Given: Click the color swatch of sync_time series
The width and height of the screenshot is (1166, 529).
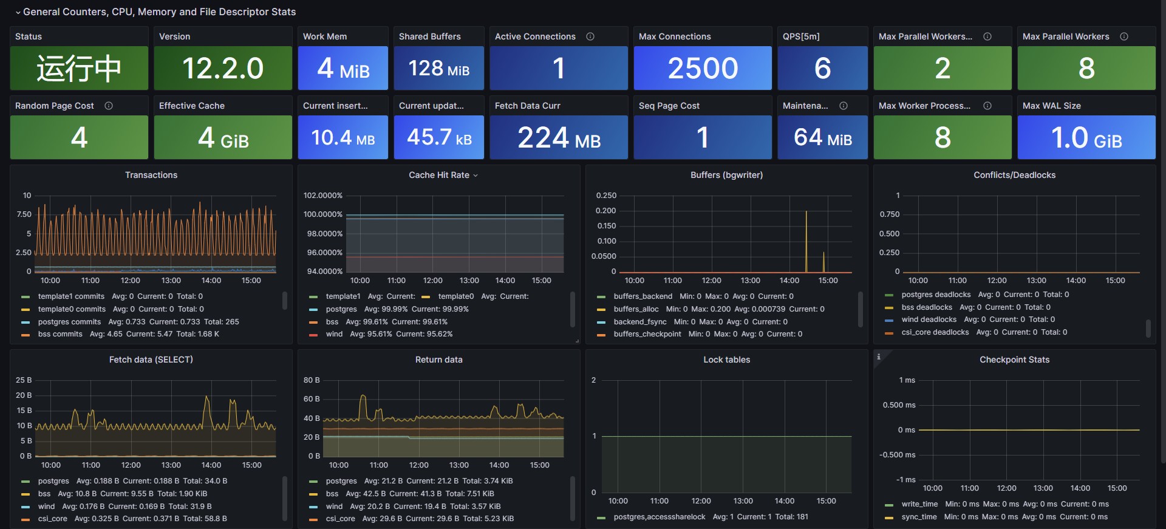Looking at the screenshot, I should coord(889,517).
